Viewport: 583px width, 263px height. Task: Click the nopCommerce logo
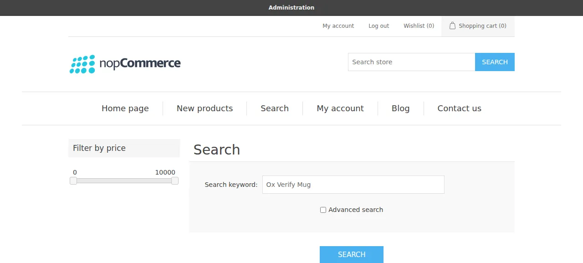125,64
